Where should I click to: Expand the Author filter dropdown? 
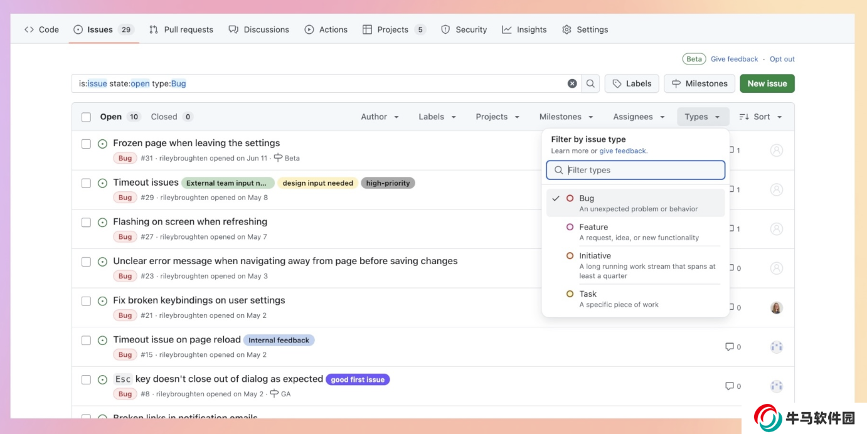tap(380, 117)
